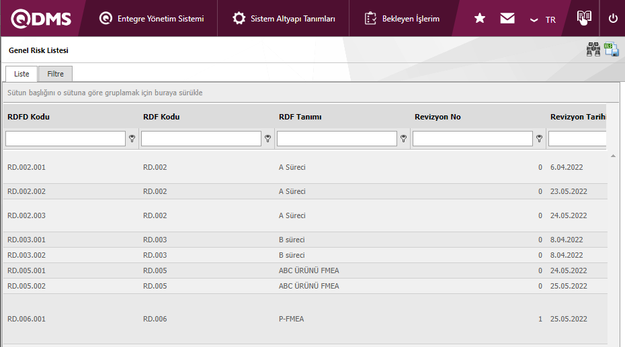The image size is (625, 347).
Task: Open the user guide book icon
Action: point(584,18)
